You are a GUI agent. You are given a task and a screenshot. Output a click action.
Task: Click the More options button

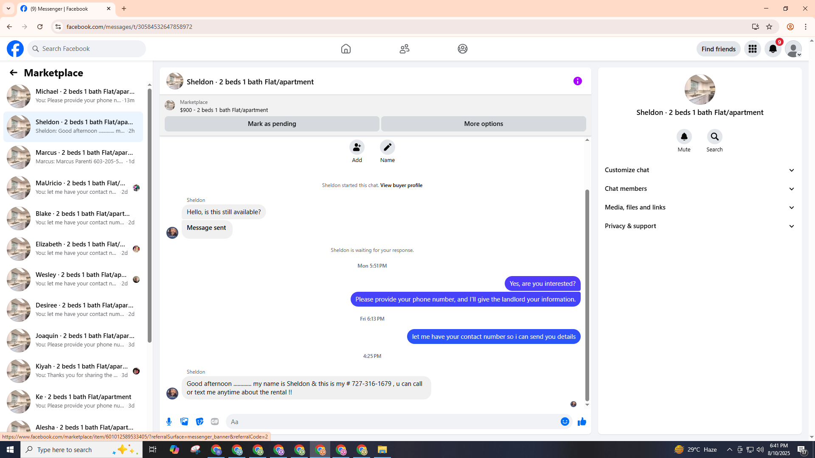click(x=483, y=124)
